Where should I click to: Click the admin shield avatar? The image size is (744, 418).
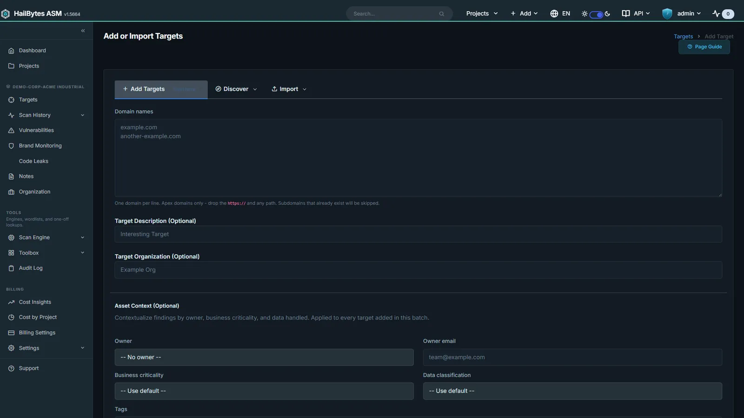pyautogui.click(x=667, y=13)
